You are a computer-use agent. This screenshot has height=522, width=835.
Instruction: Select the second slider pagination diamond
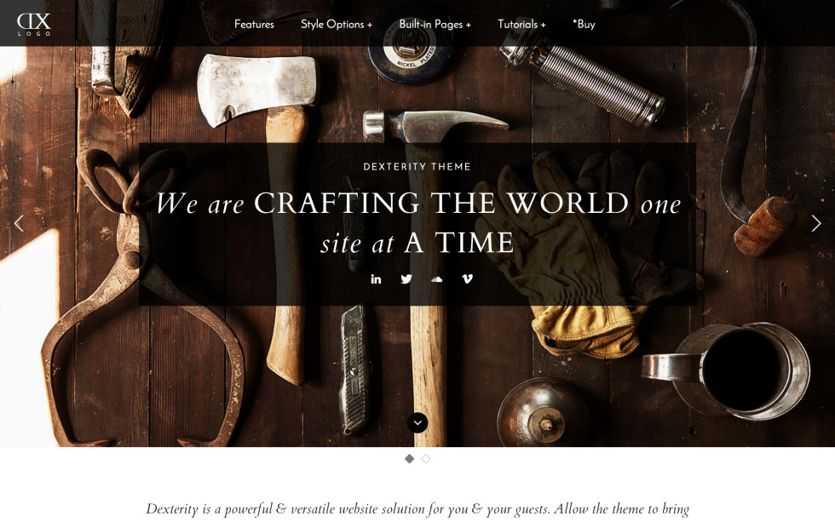[426, 459]
